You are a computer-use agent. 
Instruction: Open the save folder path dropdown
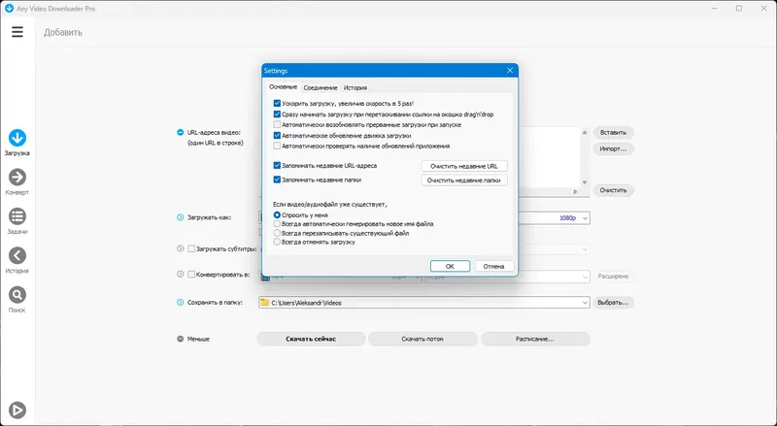(586, 302)
